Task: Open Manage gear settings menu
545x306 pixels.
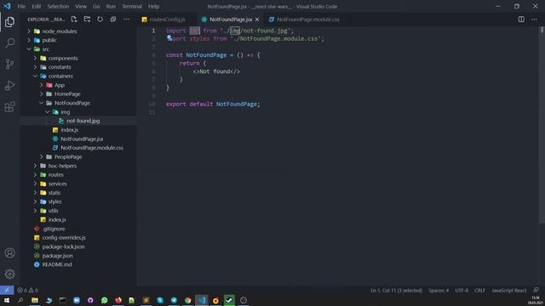Action: tap(9, 274)
